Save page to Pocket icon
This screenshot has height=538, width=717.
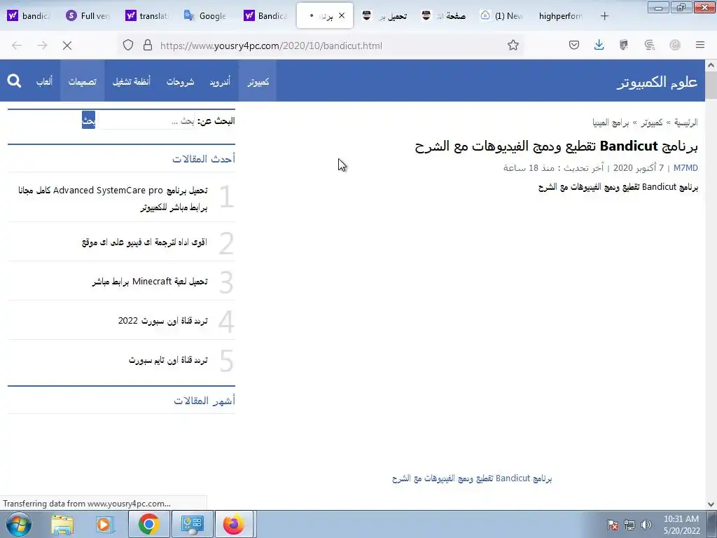point(574,45)
